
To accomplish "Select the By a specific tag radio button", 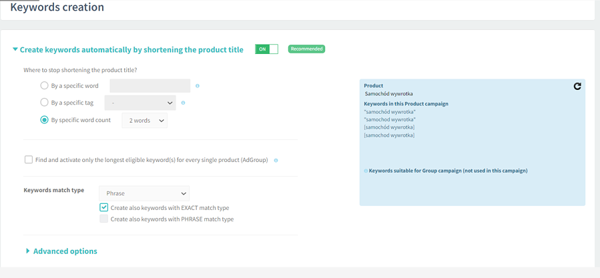I will coord(45,103).
